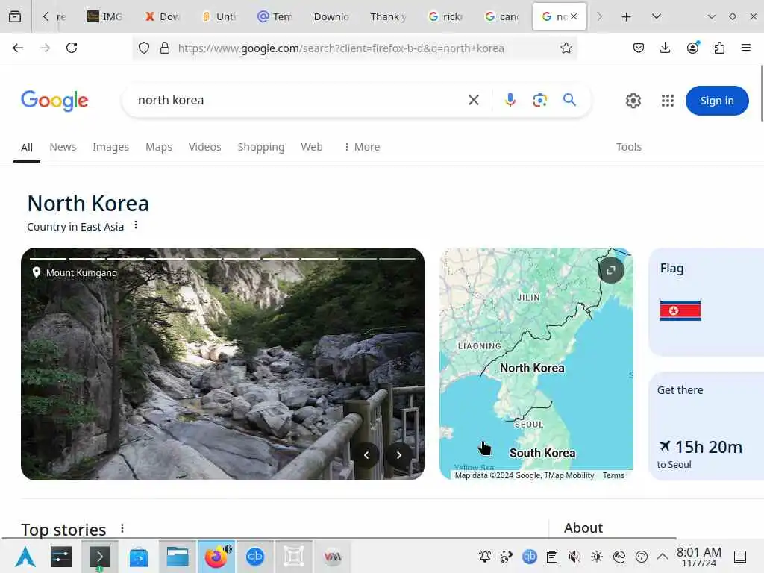Open Google Lens image search icon
The height and width of the screenshot is (573, 764).
[539, 101]
